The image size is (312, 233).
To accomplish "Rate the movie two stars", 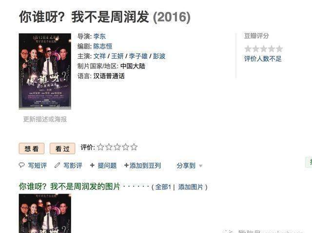I will pyautogui.click(x=109, y=147).
